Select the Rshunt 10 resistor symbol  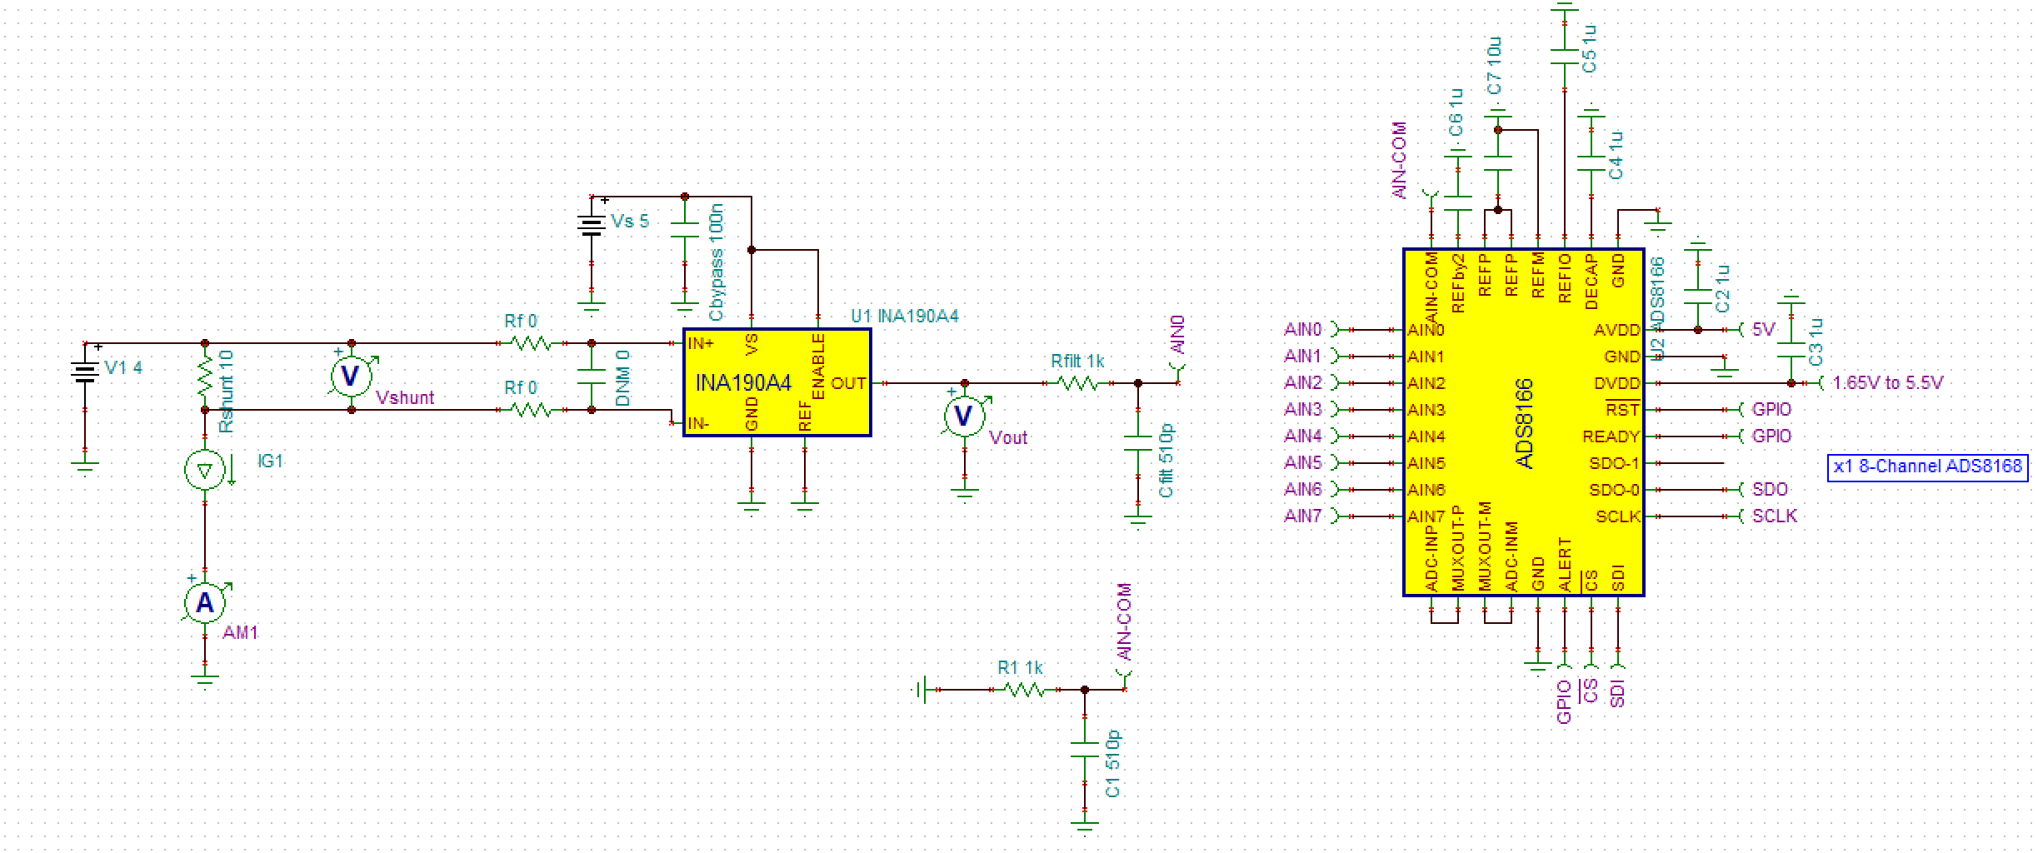205,377
